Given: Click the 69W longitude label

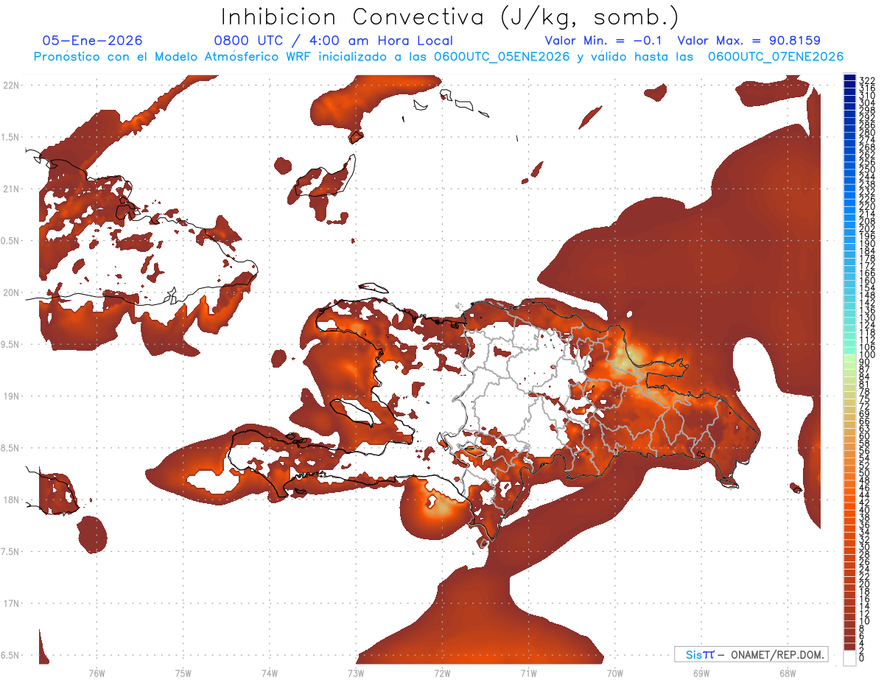Looking at the screenshot, I should coord(701,673).
